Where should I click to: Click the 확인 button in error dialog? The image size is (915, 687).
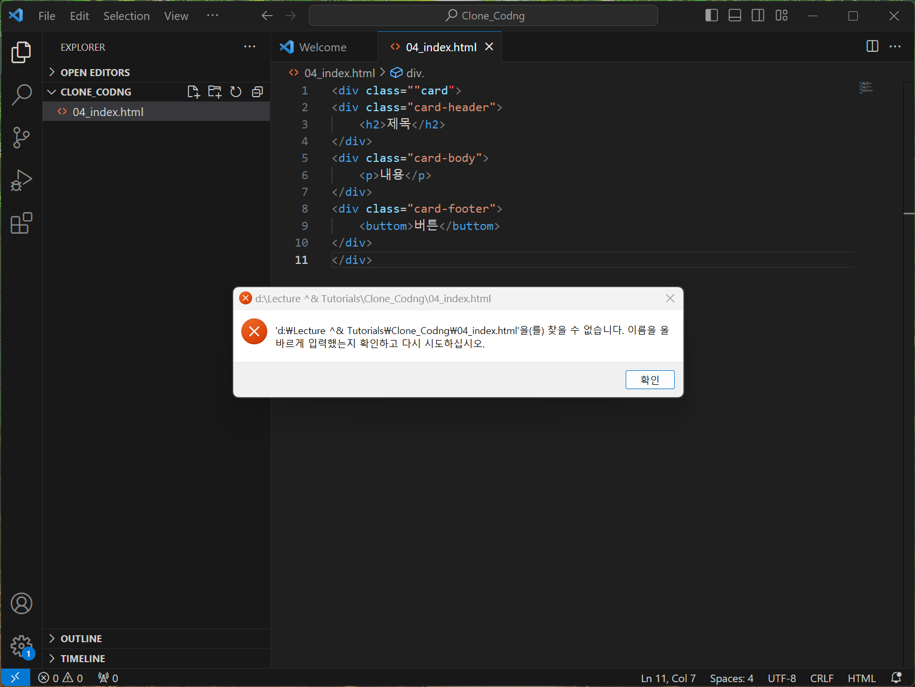click(650, 379)
